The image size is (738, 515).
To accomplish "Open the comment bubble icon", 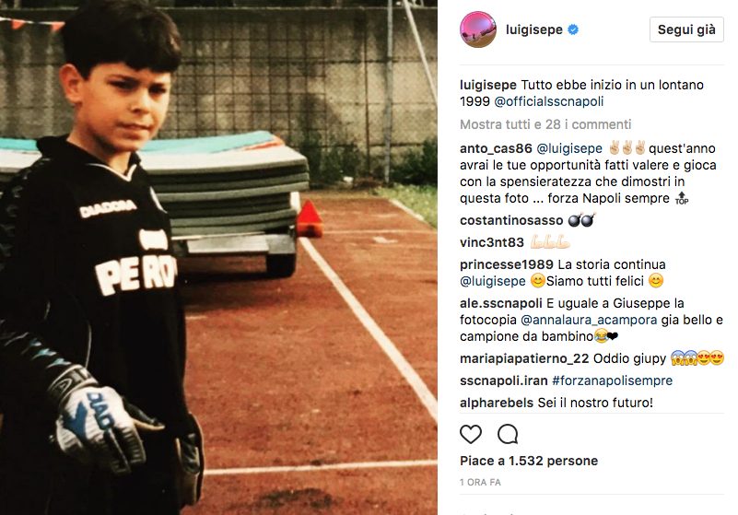I will [x=508, y=434].
